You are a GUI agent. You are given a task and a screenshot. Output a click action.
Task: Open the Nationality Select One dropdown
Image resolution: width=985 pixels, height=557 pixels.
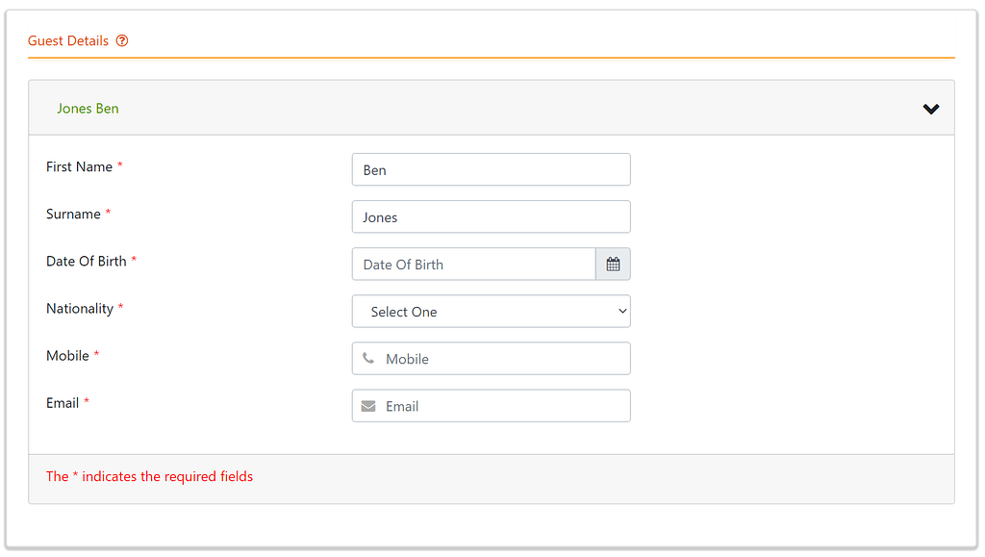tap(491, 312)
